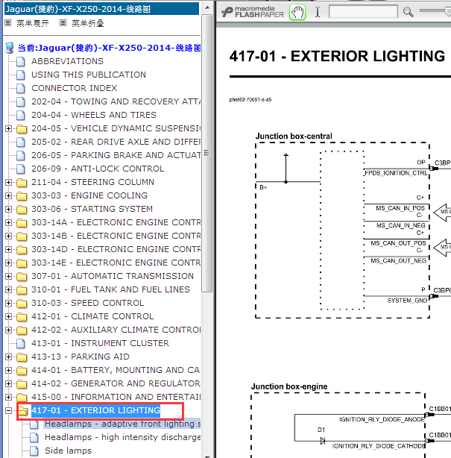Click 菜单折叠 to collapse all menus
The width and height of the screenshot is (451, 458).
[87, 23]
